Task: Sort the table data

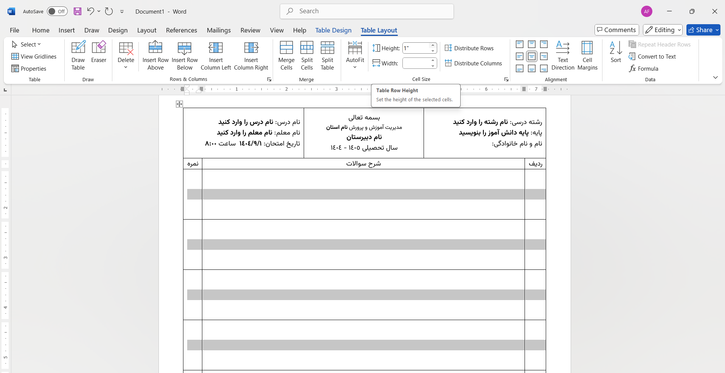Action: (x=616, y=52)
